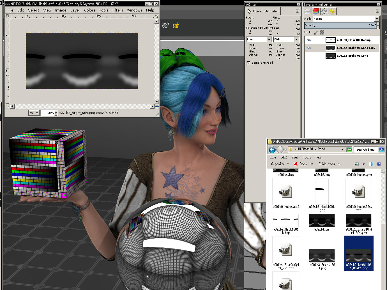
Task: Hide the a001b0_Mask1001b.bmp layer
Action: pyautogui.click(x=309, y=40)
